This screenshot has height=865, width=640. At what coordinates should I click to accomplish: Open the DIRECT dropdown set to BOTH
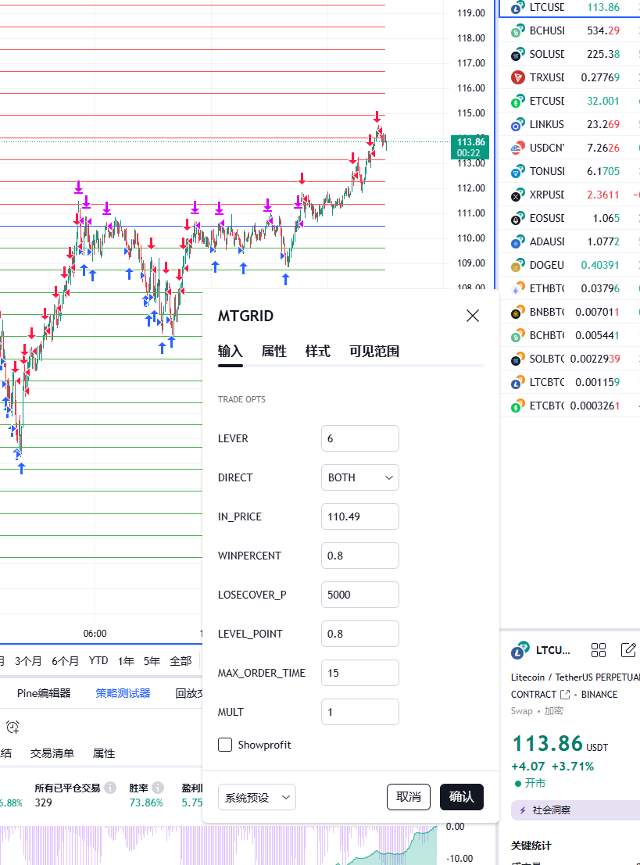[359, 477]
